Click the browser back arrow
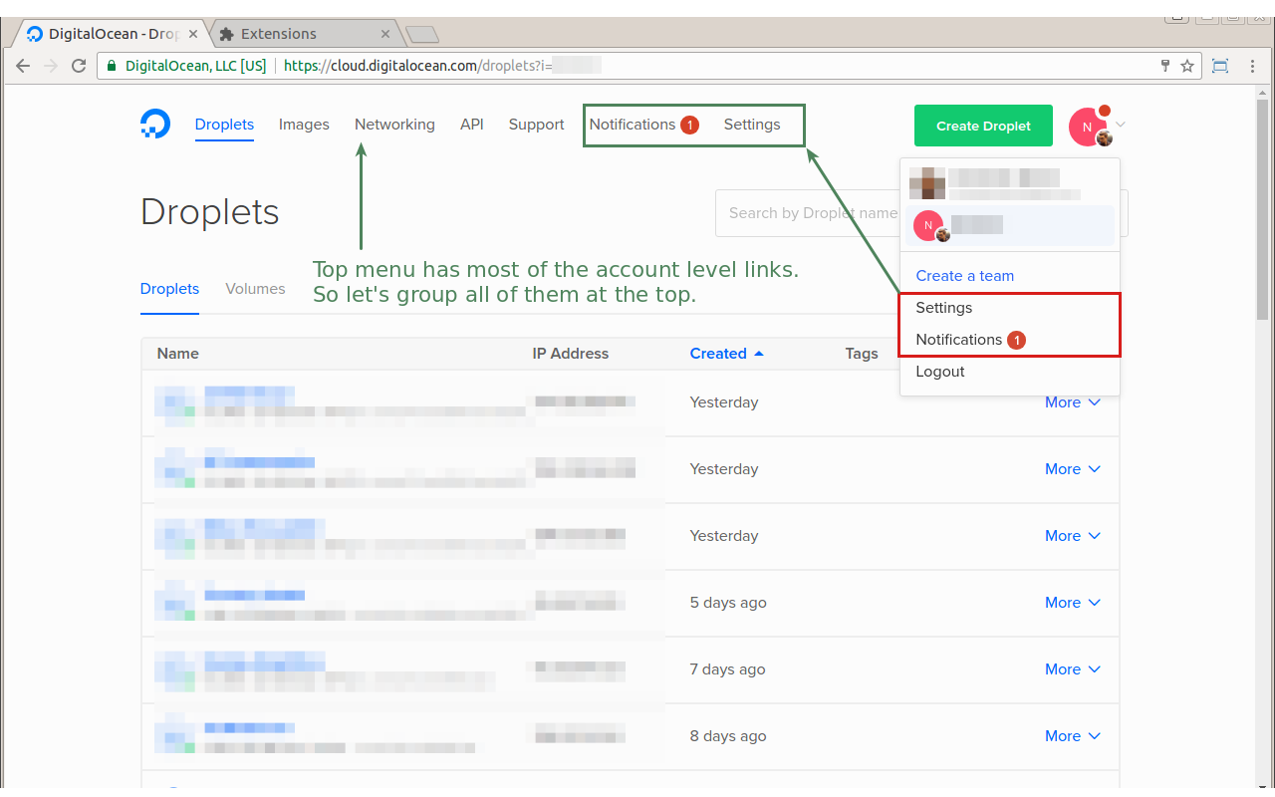The image size is (1275, 797). 22,66
